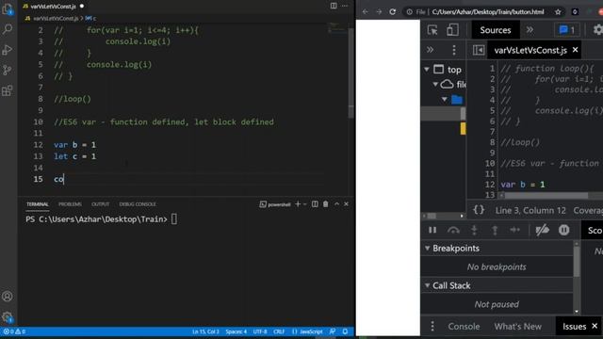Change file encoding UTF-8 in status bar
Image resolution: width=603 pixels, height=339 pixels.
point(260,331)
